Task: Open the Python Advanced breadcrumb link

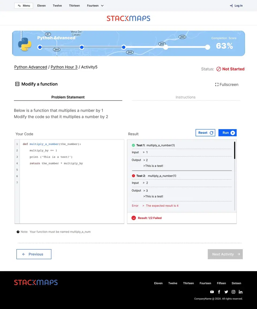Action: coord(31,67)
